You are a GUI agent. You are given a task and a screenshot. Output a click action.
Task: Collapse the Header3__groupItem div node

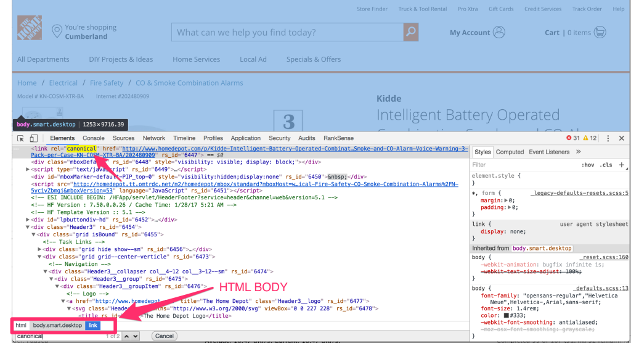(x=57, y=286)
